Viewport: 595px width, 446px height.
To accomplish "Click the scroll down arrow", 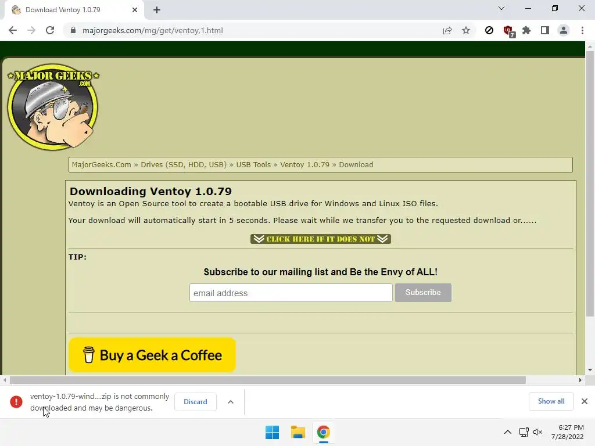I will point(590,370).
